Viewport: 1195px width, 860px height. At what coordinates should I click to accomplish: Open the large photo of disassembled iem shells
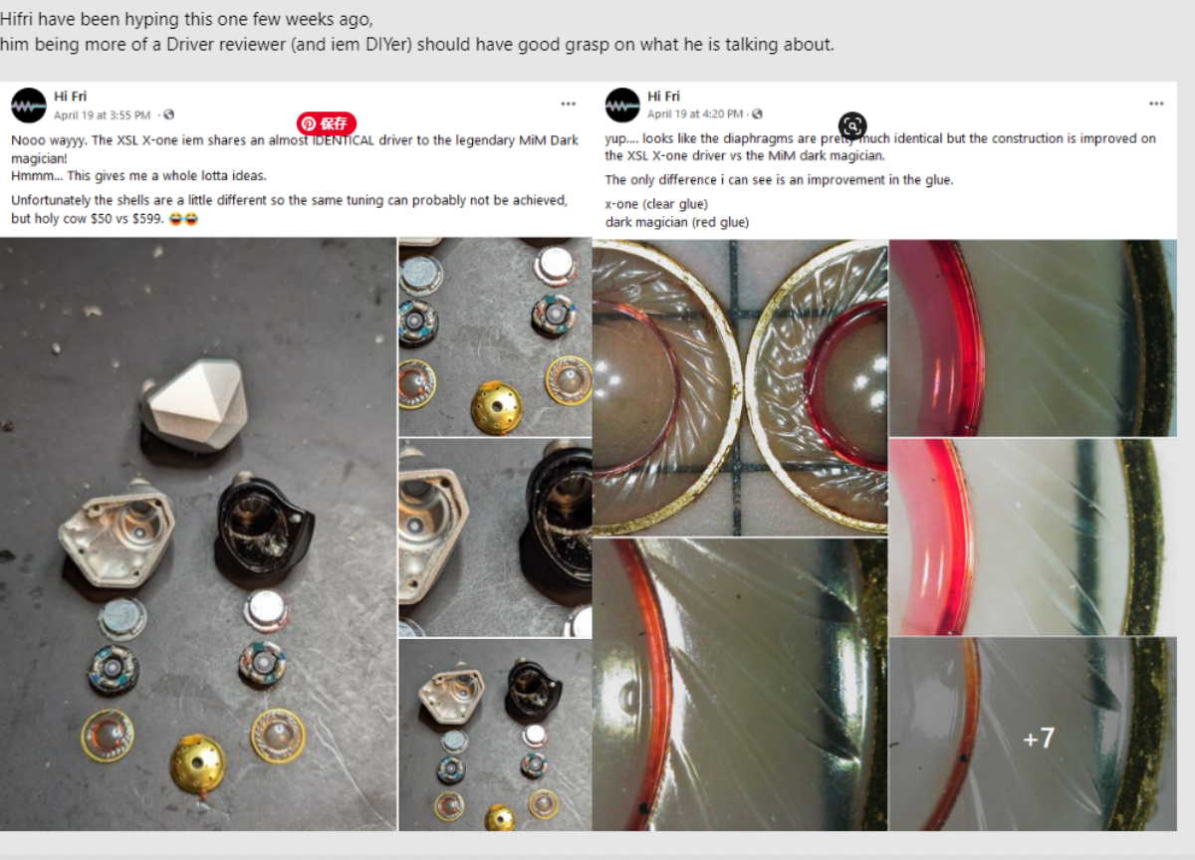(198, 534)
